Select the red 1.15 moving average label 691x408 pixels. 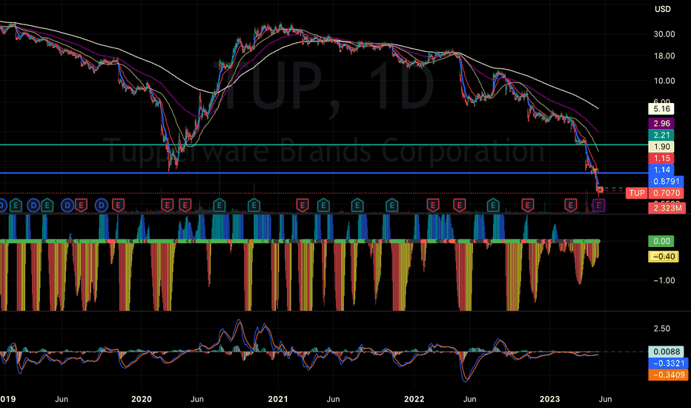click(x=661, y=158)
